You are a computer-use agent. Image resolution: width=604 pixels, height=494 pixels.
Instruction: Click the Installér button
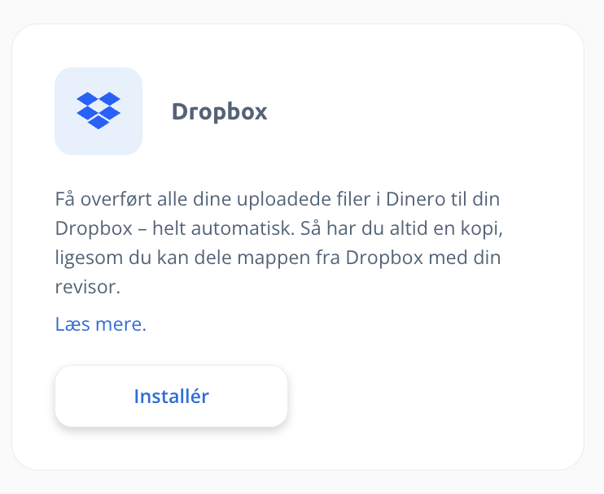pos(172,396)
